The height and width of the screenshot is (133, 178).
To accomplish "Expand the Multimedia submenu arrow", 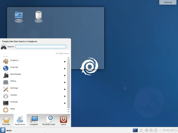I will click(x=65, y=76).
